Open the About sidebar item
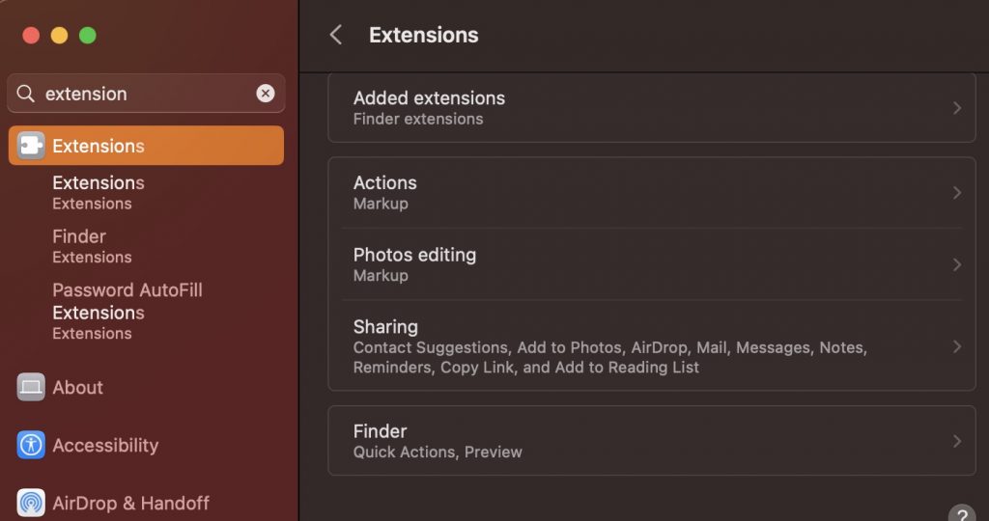This screenshot has width=989, height=521. (146, 387)
